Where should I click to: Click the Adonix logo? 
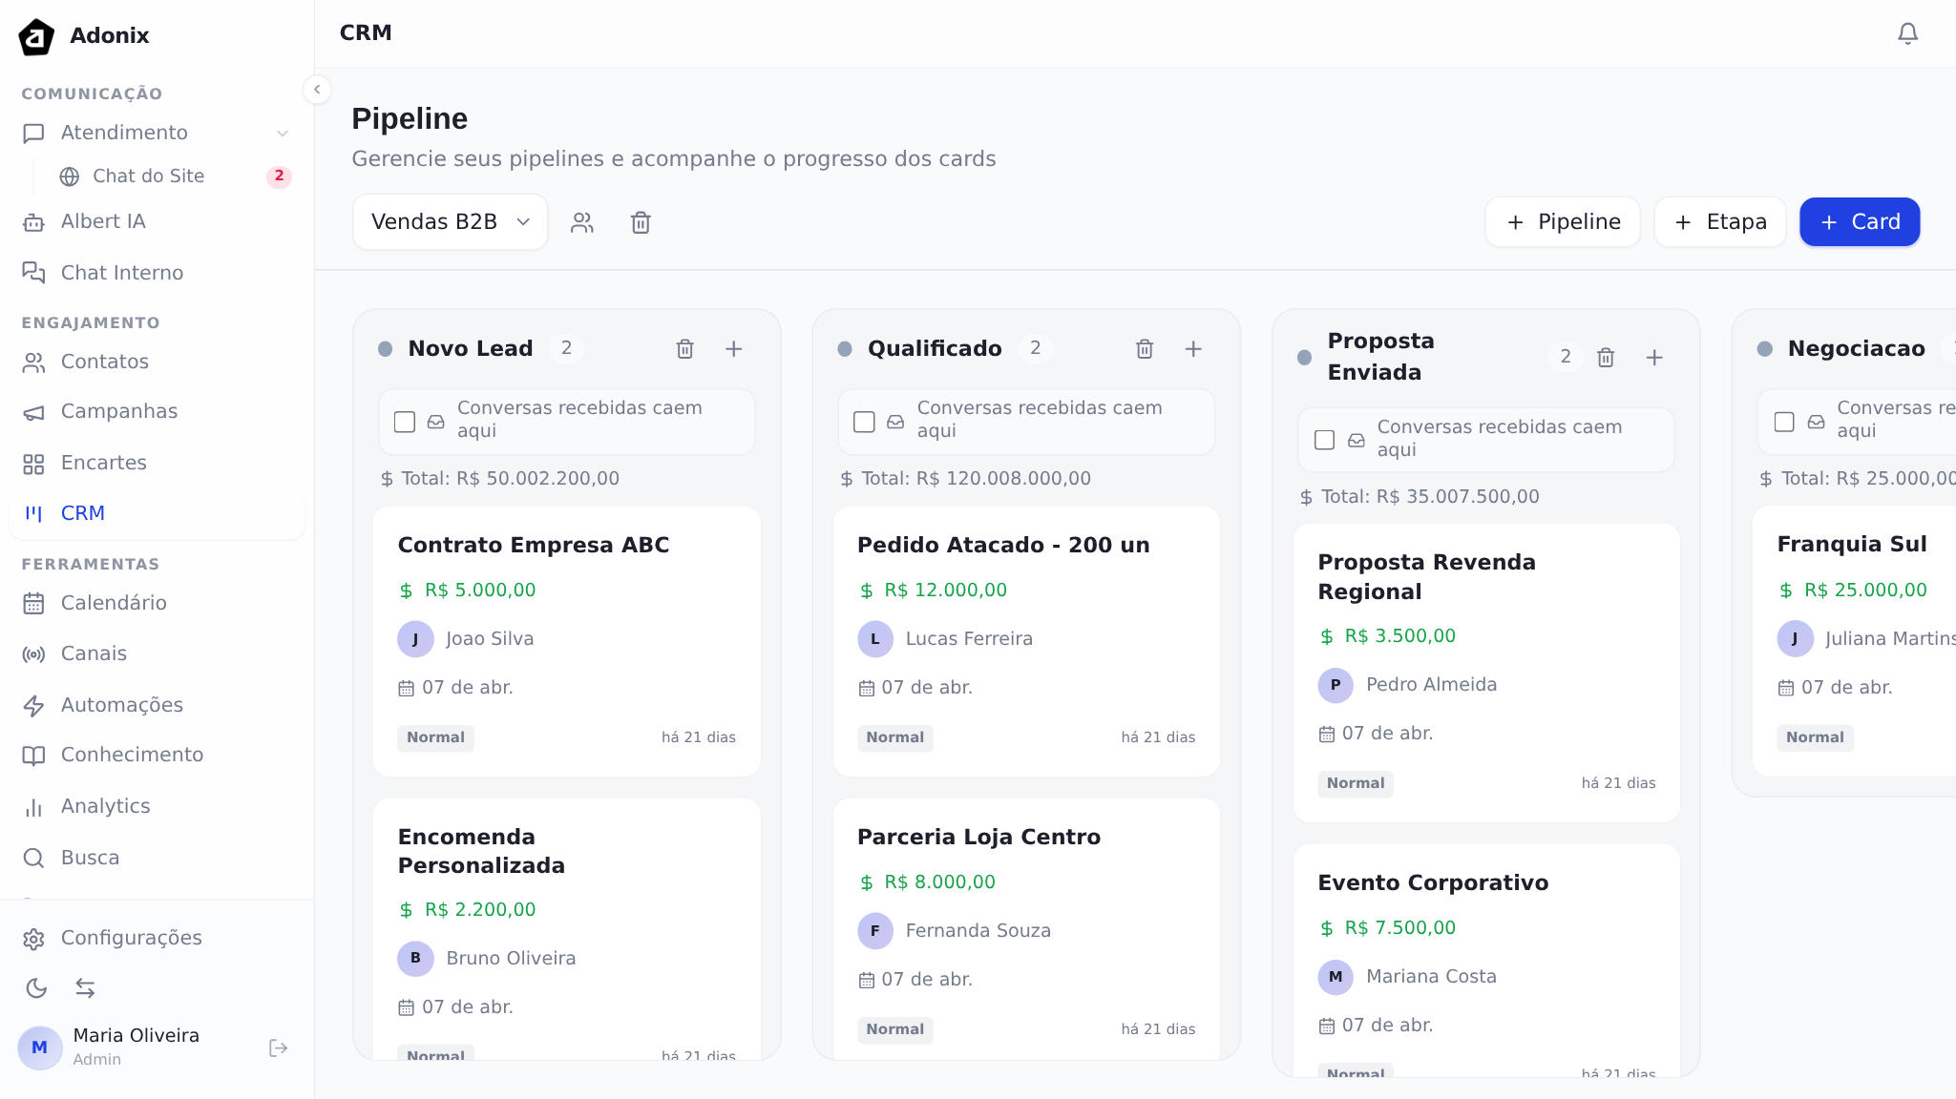36,36
